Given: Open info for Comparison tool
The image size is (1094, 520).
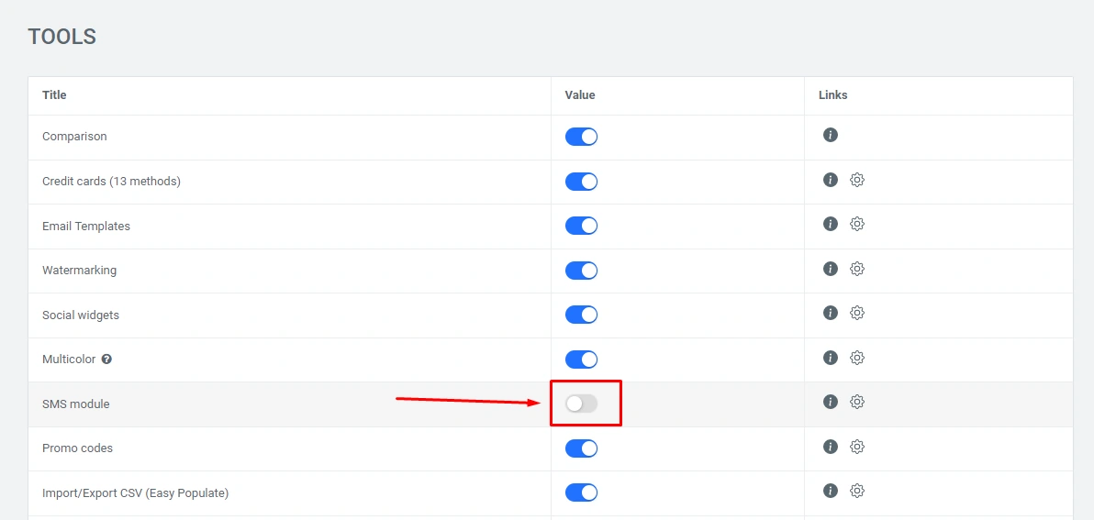Looking at the screenshot, I should tap(831, 135).
